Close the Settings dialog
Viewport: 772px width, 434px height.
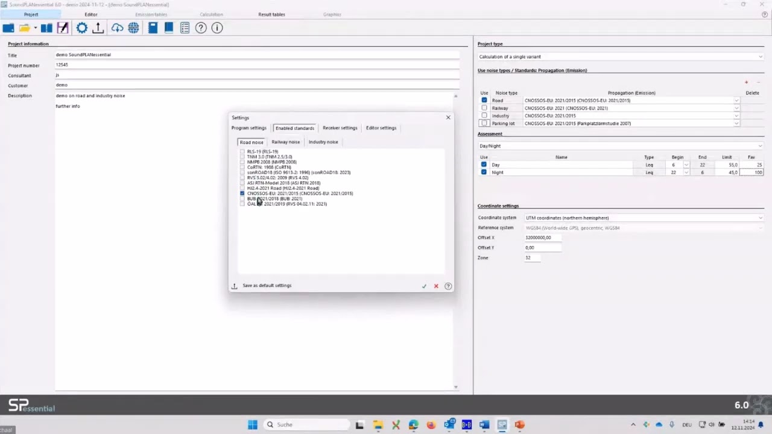click(448, 118)
